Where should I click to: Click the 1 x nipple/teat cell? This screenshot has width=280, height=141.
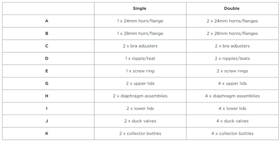(140, 58)
